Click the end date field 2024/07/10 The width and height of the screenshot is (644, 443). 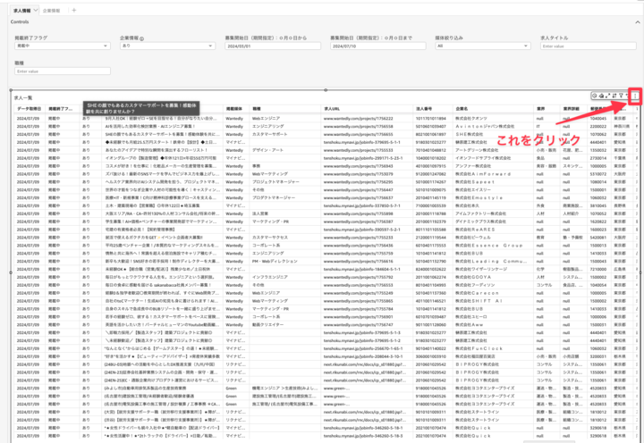click(377, 46)
